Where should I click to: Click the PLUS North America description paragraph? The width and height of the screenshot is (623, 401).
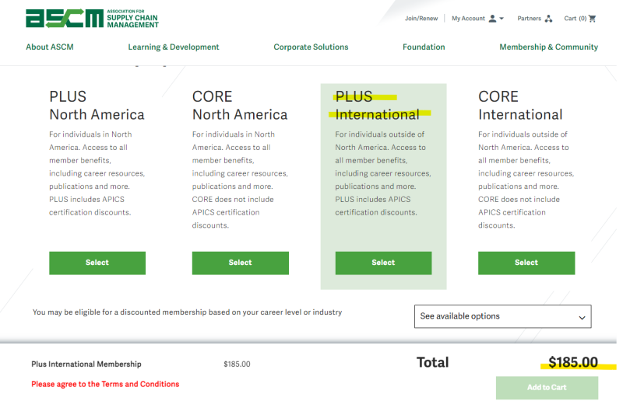coord(97,173)
